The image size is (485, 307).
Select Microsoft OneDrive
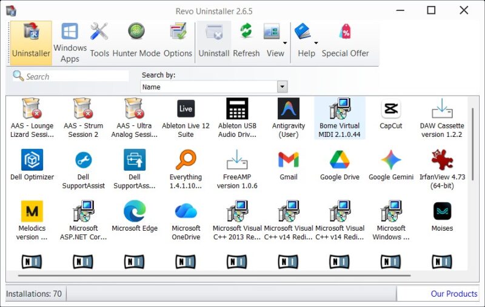pos(186,220)
